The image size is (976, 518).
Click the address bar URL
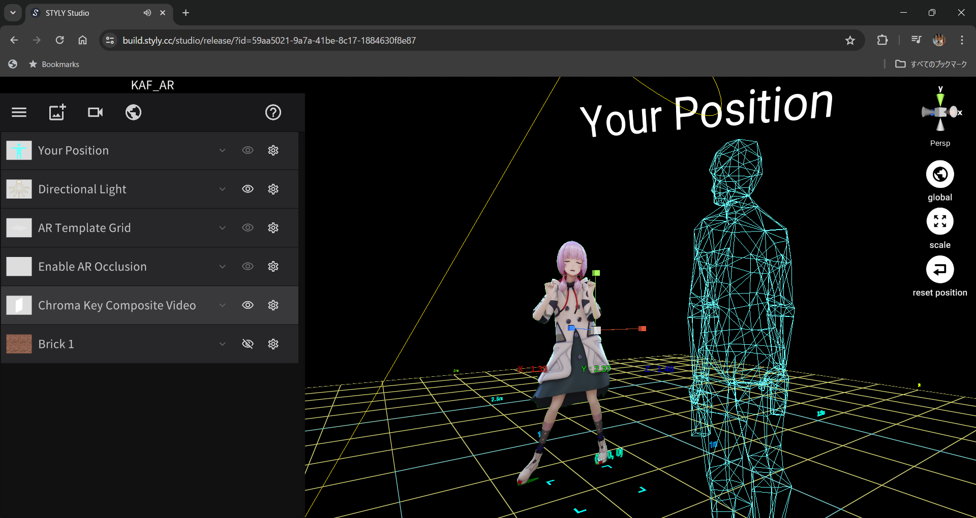[269, 40]
